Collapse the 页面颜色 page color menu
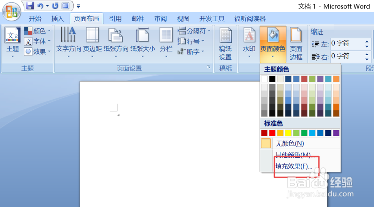The width and height of the screenshot is (374, 207). click(273, 44)
